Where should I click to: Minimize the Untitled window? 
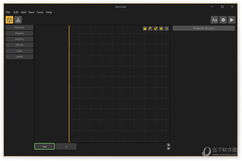coord(213,7)
